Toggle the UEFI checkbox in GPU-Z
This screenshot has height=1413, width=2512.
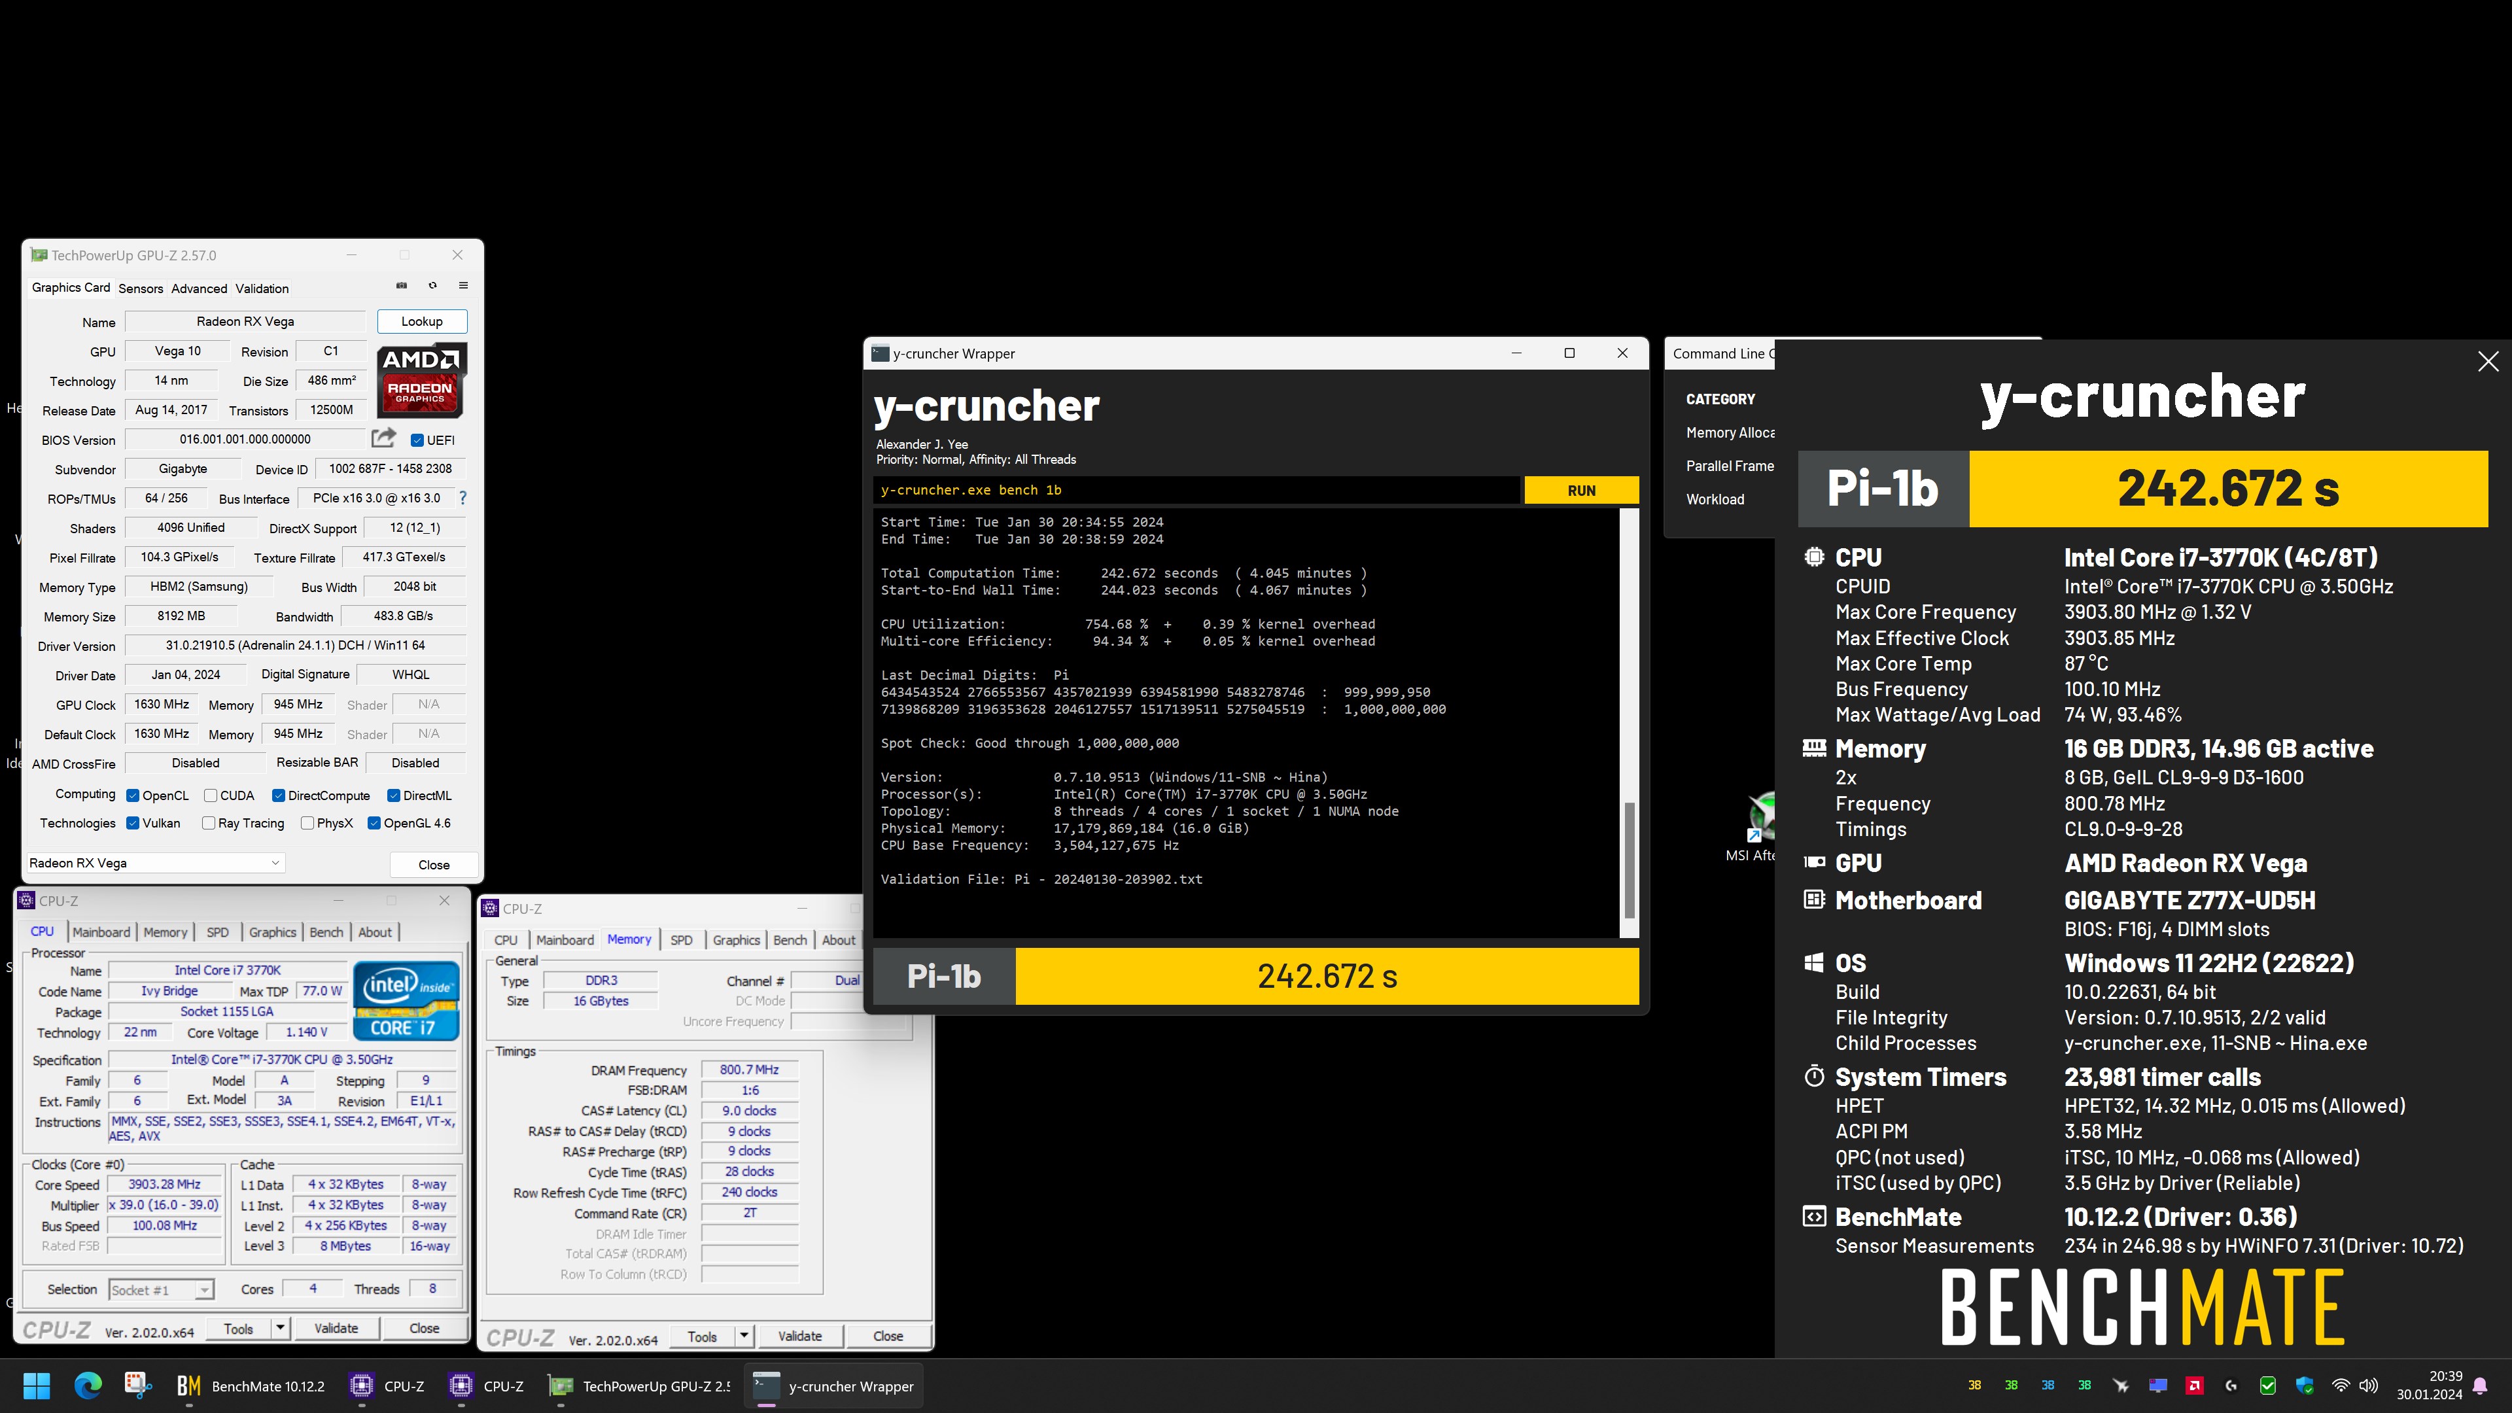(417, 440)
